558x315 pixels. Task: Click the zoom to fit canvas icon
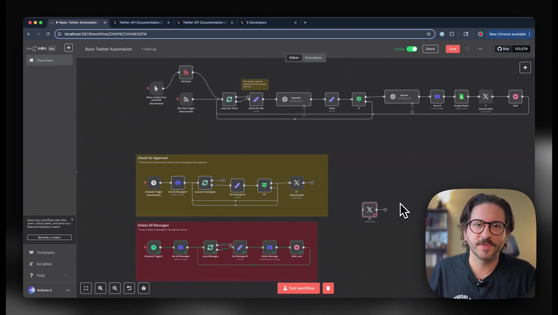[x=86, y=288]
